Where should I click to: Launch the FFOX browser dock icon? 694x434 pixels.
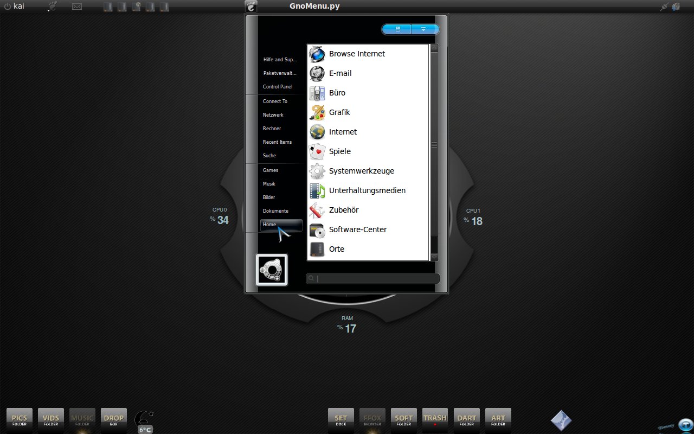pyautogui.click(x=372, y=420)
